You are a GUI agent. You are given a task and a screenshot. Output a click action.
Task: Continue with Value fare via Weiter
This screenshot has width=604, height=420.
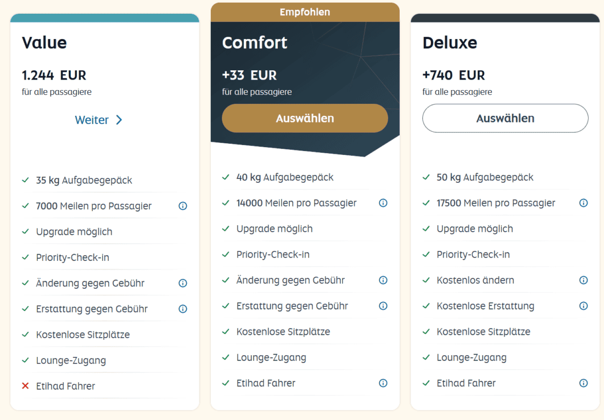[x=92, y=120]
